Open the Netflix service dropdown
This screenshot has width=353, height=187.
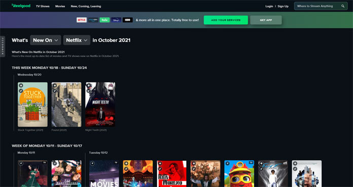77,40
